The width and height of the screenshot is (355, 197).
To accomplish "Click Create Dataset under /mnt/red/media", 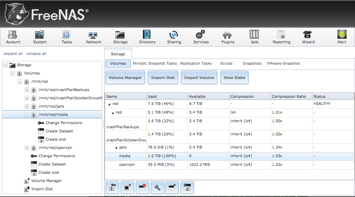I will 59,131.
